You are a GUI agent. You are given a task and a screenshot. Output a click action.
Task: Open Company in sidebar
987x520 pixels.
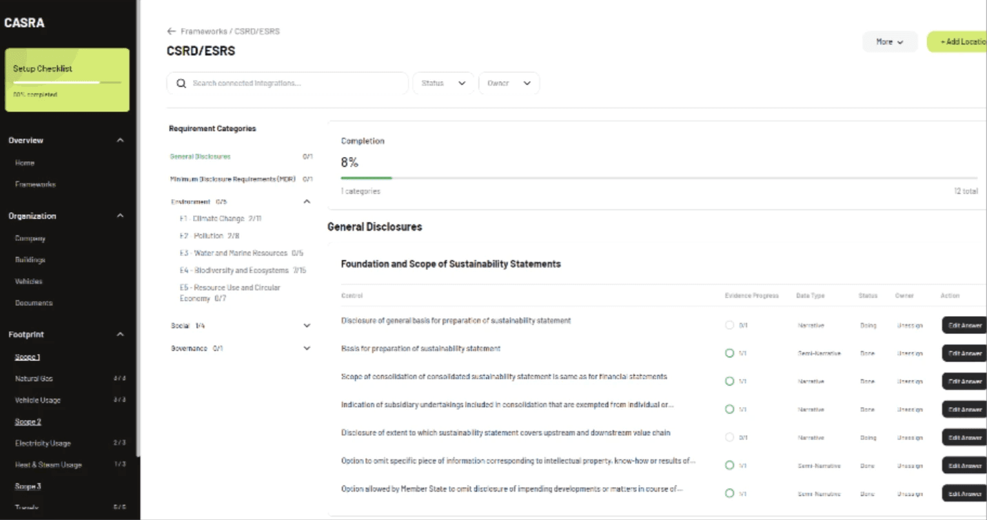(x=30, y=238)
